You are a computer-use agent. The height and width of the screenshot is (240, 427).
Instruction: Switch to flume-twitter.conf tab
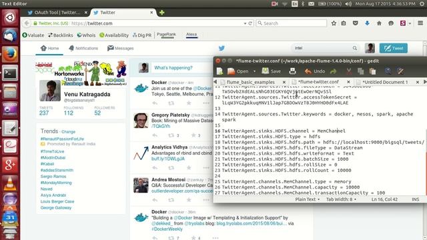pos(318,82)
